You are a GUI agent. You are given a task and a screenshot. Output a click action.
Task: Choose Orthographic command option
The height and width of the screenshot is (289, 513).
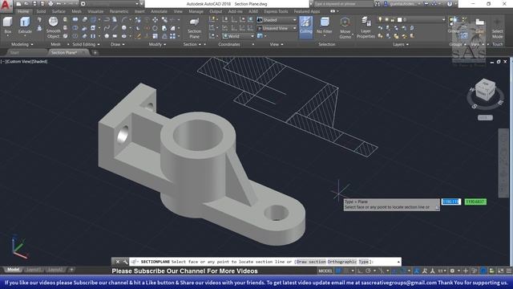342,262
